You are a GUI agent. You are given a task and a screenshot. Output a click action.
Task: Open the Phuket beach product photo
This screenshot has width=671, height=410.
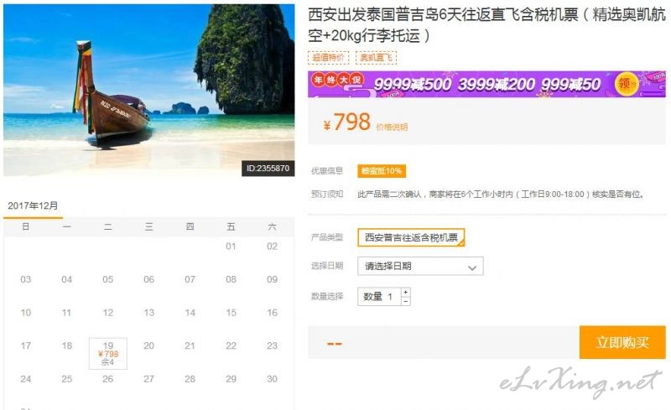149,91
